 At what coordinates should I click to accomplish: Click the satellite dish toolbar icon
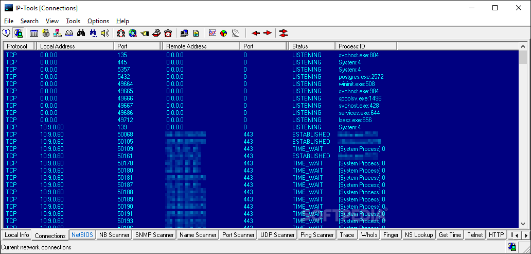coord(236,33)
